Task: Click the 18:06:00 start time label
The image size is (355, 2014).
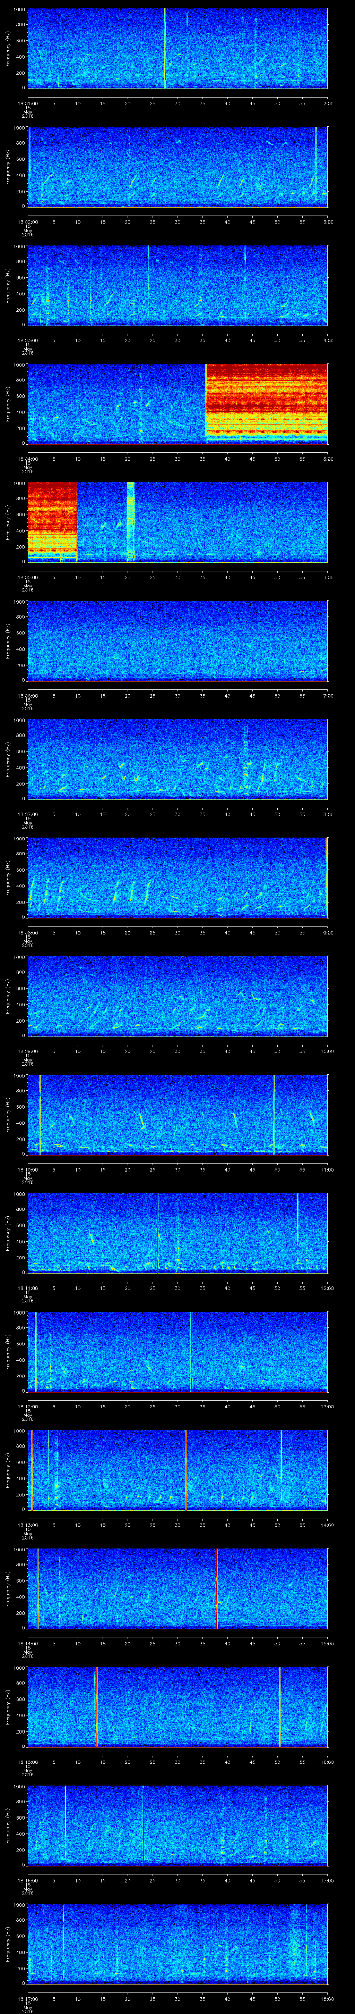Action: 27,696
